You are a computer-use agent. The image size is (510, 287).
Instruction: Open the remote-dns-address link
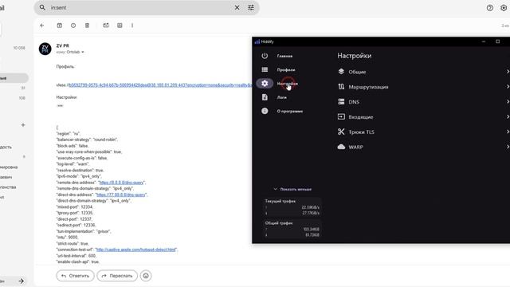click(x=121, y=183)
